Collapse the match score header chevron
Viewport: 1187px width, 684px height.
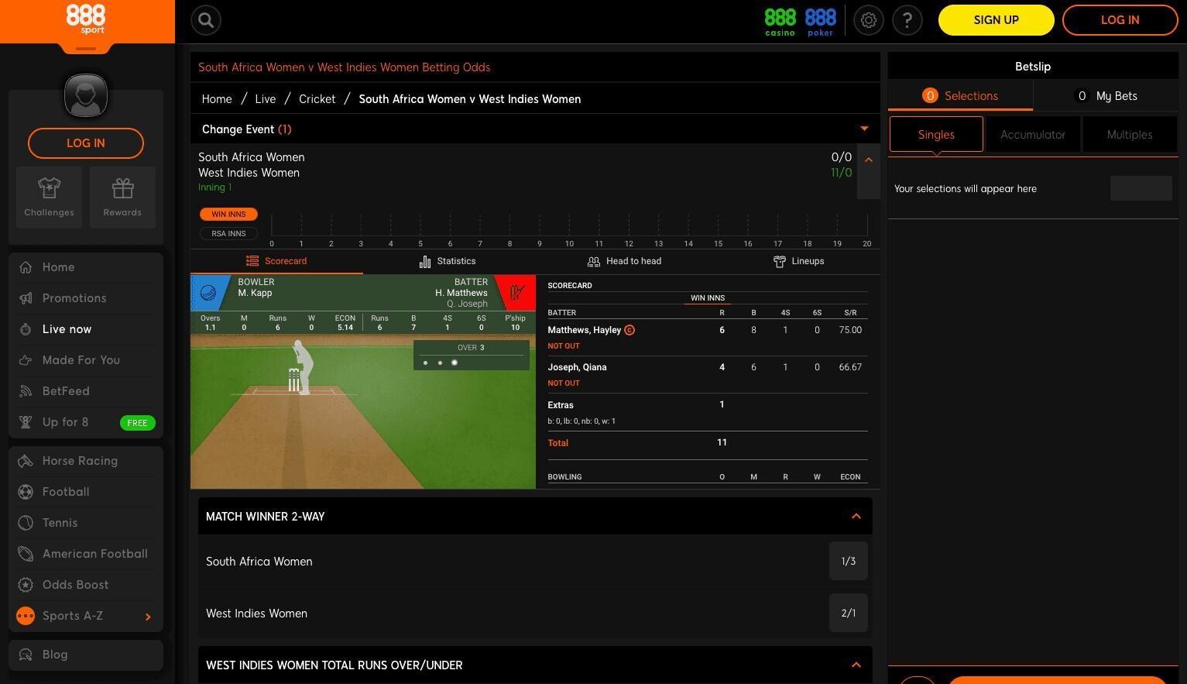pyautogui.click(x=869, y=160)
